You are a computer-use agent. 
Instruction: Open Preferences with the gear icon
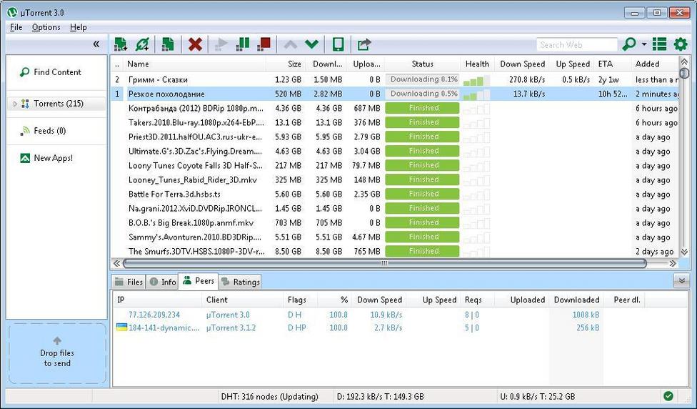pos(681,44)
